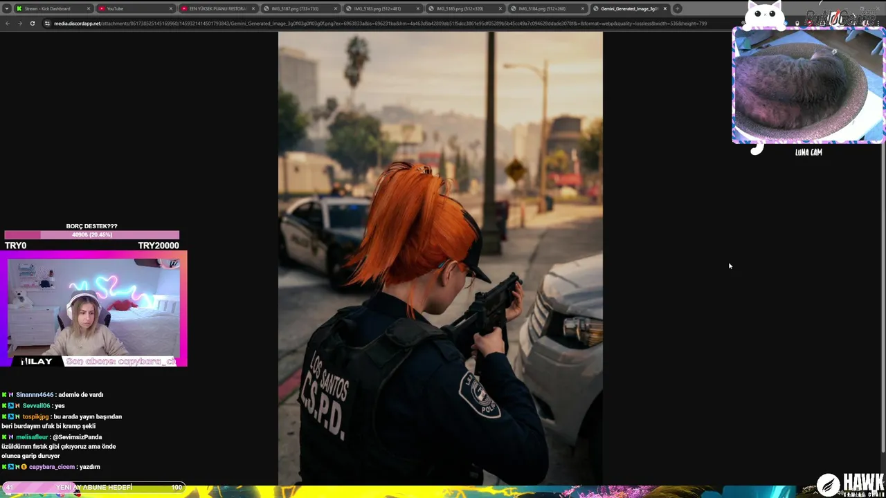Close the IMG_5183.png tab

tap(418, 9)
